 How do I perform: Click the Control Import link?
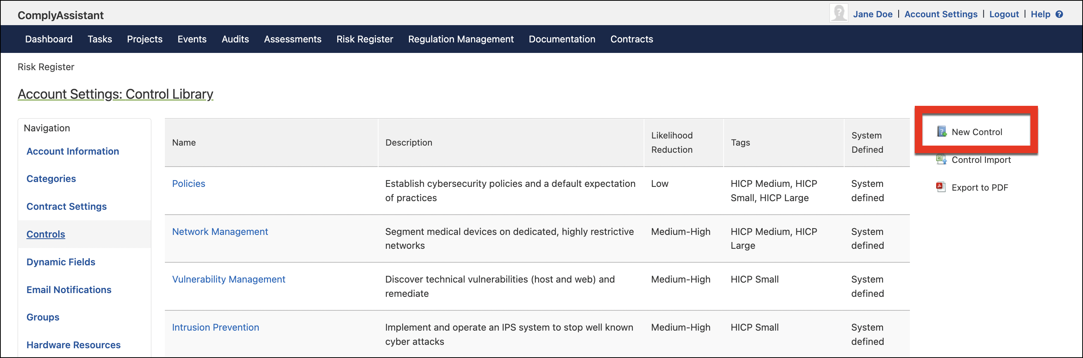pos(981,159)
